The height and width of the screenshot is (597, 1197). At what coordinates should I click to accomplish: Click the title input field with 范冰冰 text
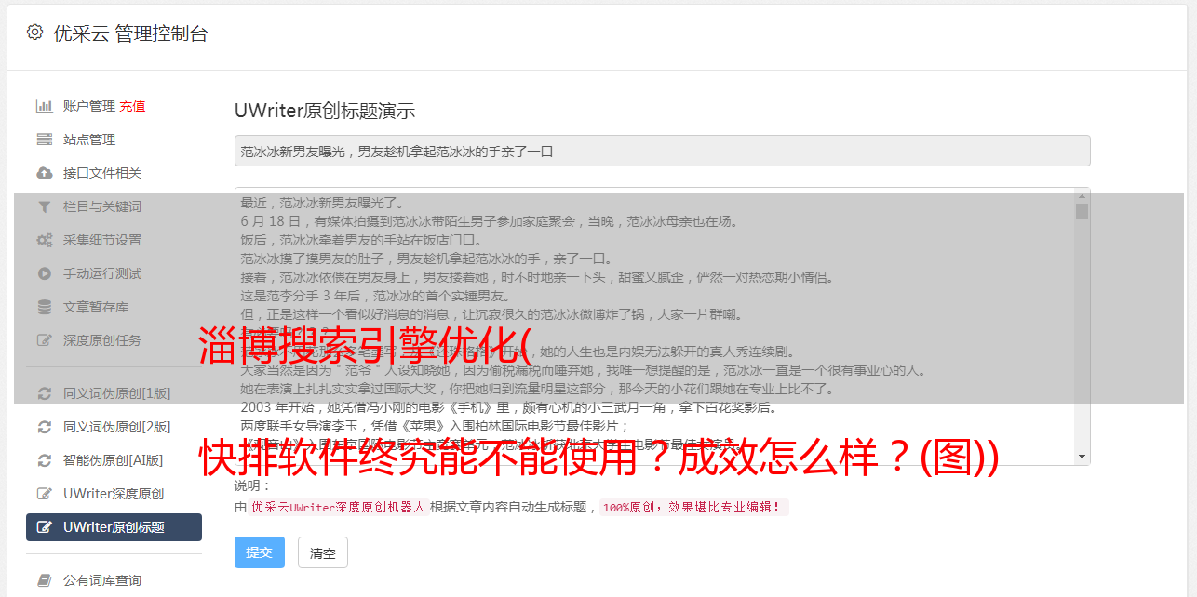(x=662, y=151)
